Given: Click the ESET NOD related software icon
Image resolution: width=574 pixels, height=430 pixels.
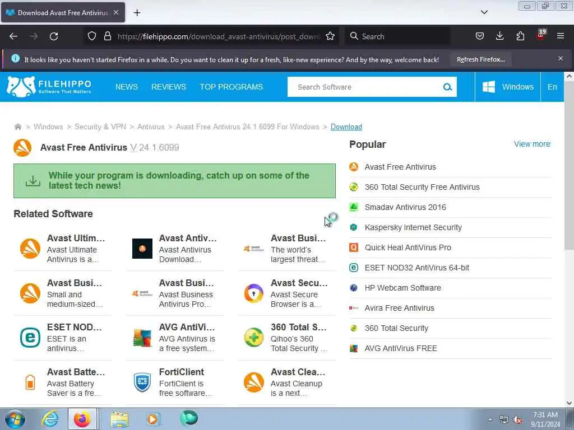Looking at the screenshot, I should (x=30, y=338).
